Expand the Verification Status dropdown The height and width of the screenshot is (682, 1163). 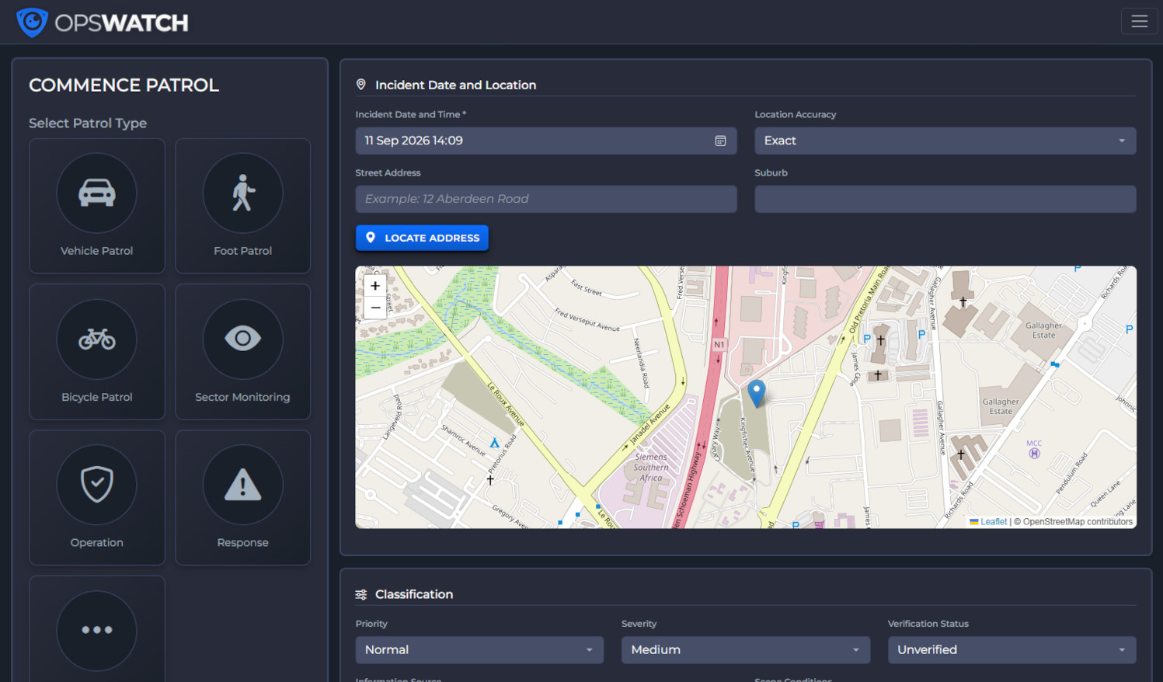pyautogui.click(x=1012, y=650)
